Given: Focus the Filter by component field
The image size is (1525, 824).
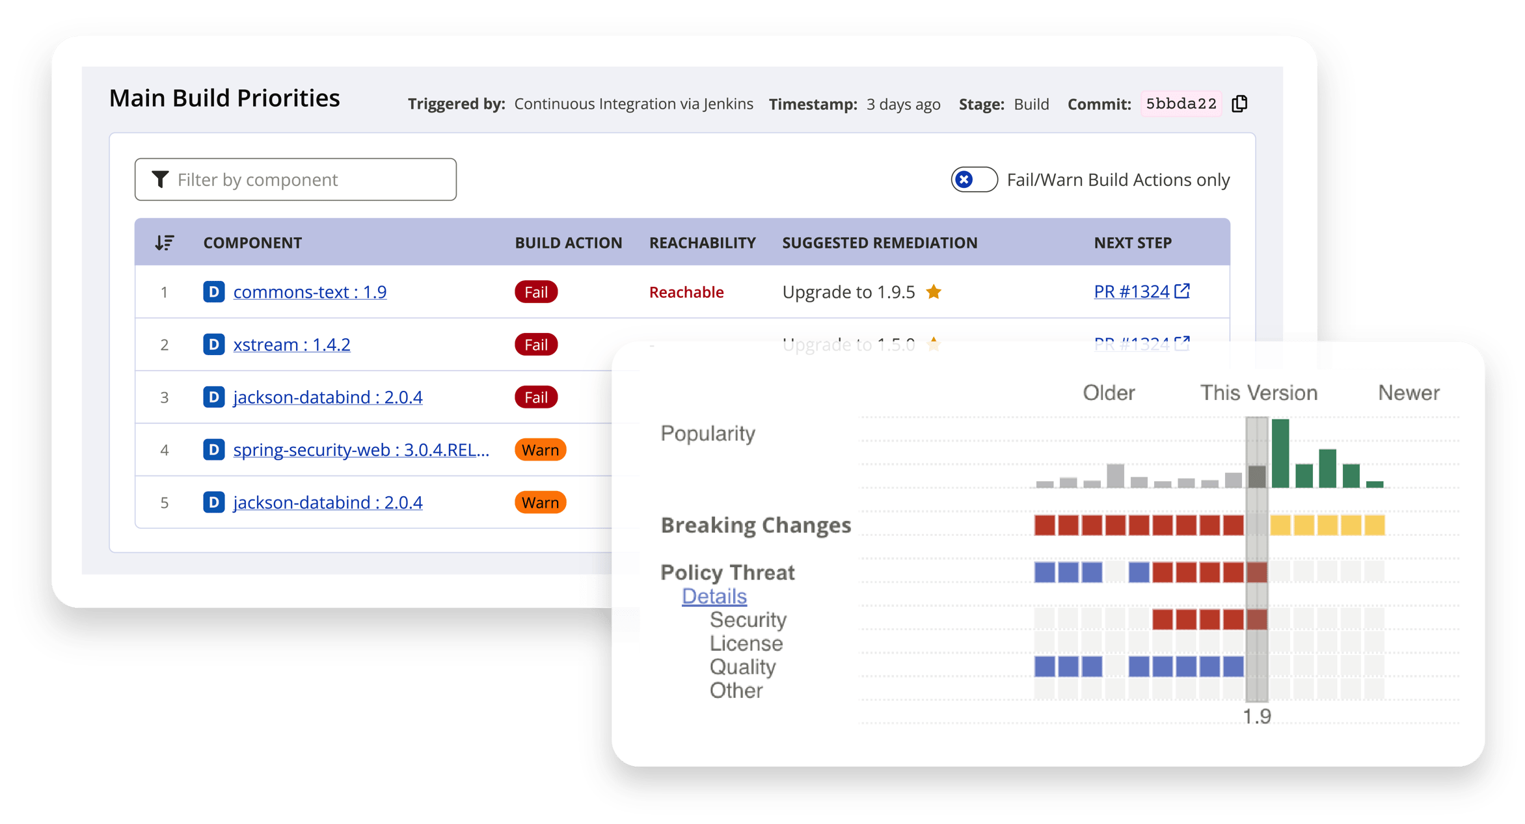Looking at the screenshot, I should [295, 179].
